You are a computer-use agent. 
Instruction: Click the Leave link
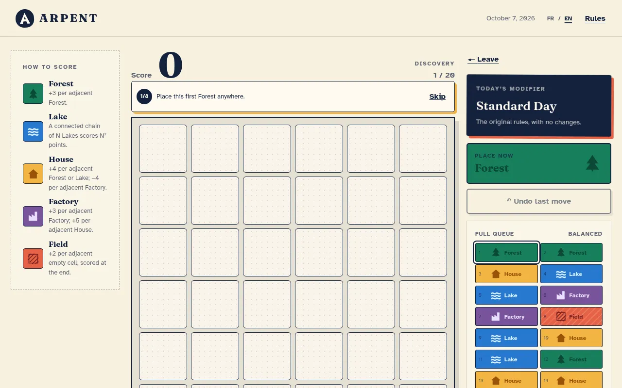483,59
